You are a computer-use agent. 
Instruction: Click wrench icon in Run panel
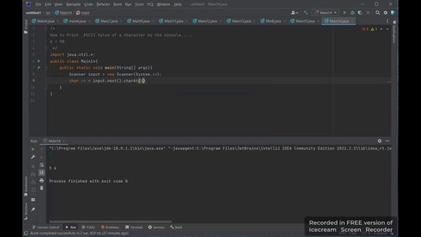(x=34, y=157)
